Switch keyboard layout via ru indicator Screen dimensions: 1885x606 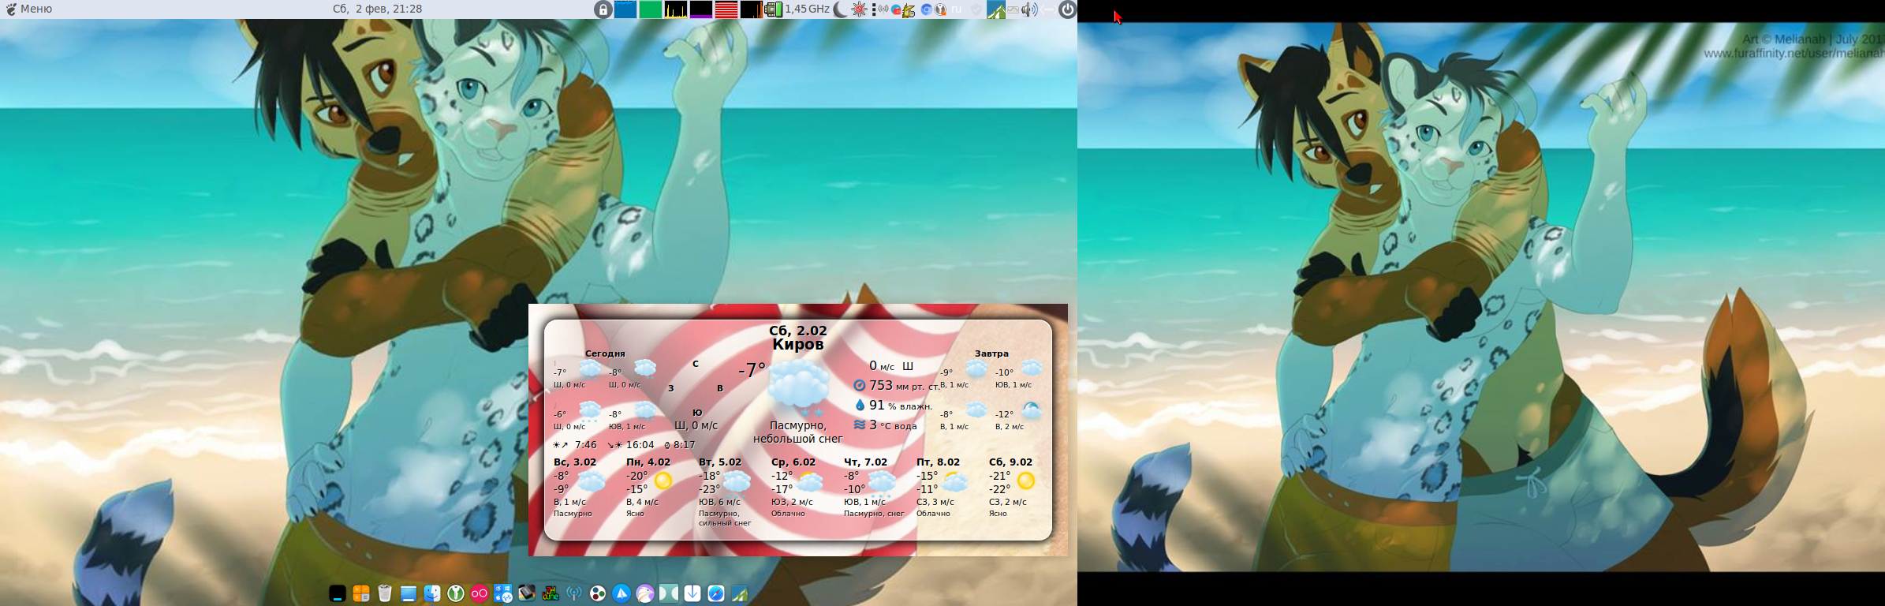tap(957, 9)
